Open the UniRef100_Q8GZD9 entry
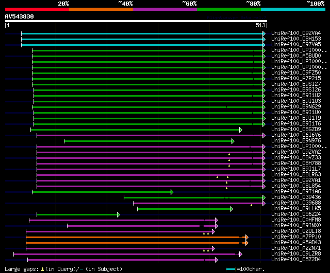Viewport: 330px width, 273px height. tap(296, 129)
